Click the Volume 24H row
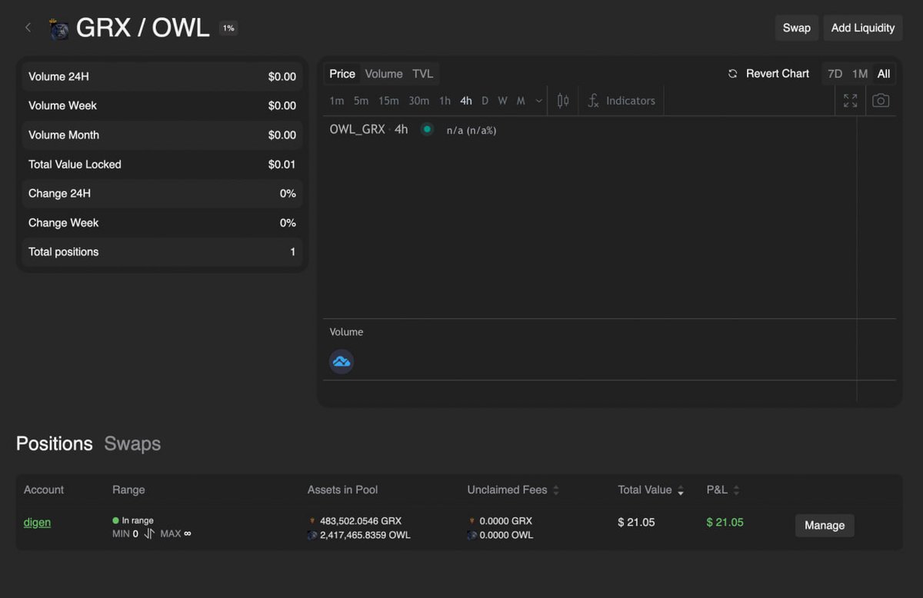Screen dimensions: 923x598 [162, 77]
